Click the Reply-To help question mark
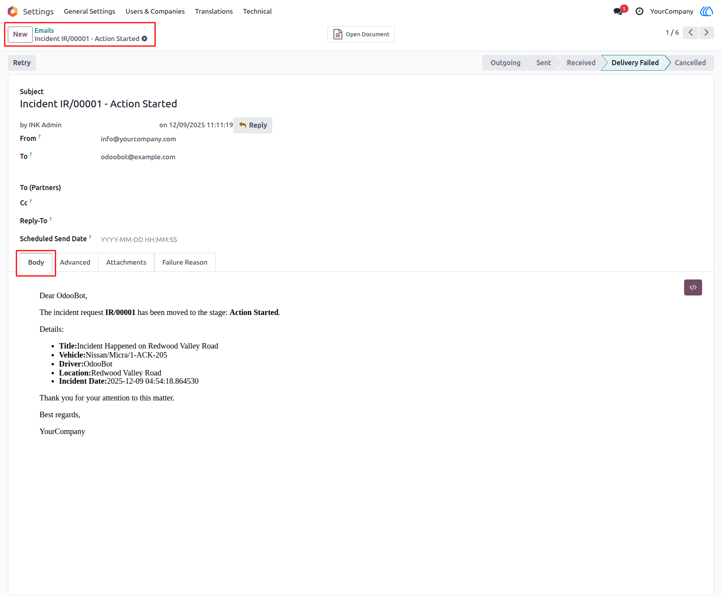Image resolution: width=722 pixels, height=596 pixels. click(51, 219)
